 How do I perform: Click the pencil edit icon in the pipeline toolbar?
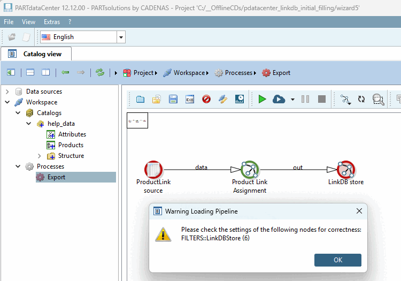click(223, 99)
